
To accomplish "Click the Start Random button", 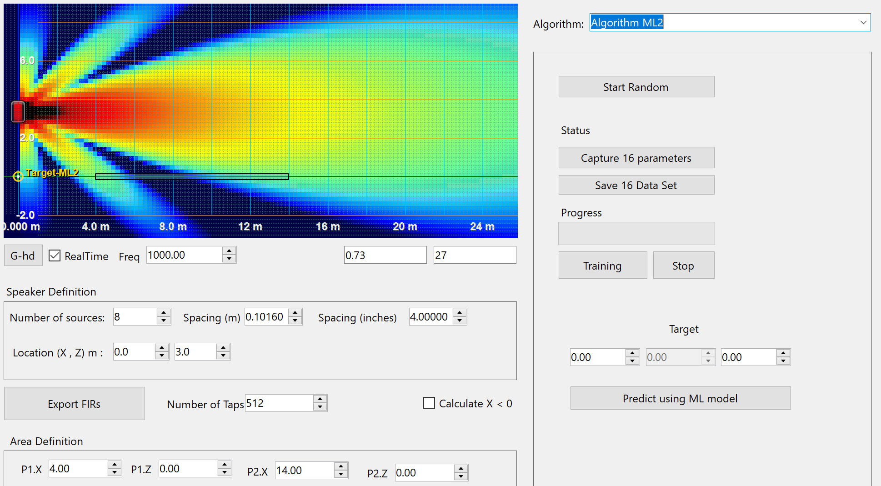I will click(636, 87).
